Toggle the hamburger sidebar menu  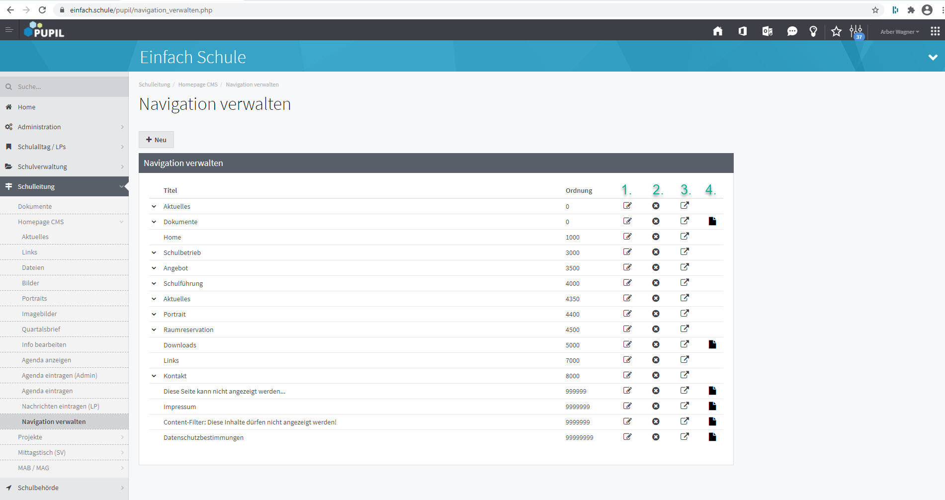pyautogui.click(x=9, y=30)
